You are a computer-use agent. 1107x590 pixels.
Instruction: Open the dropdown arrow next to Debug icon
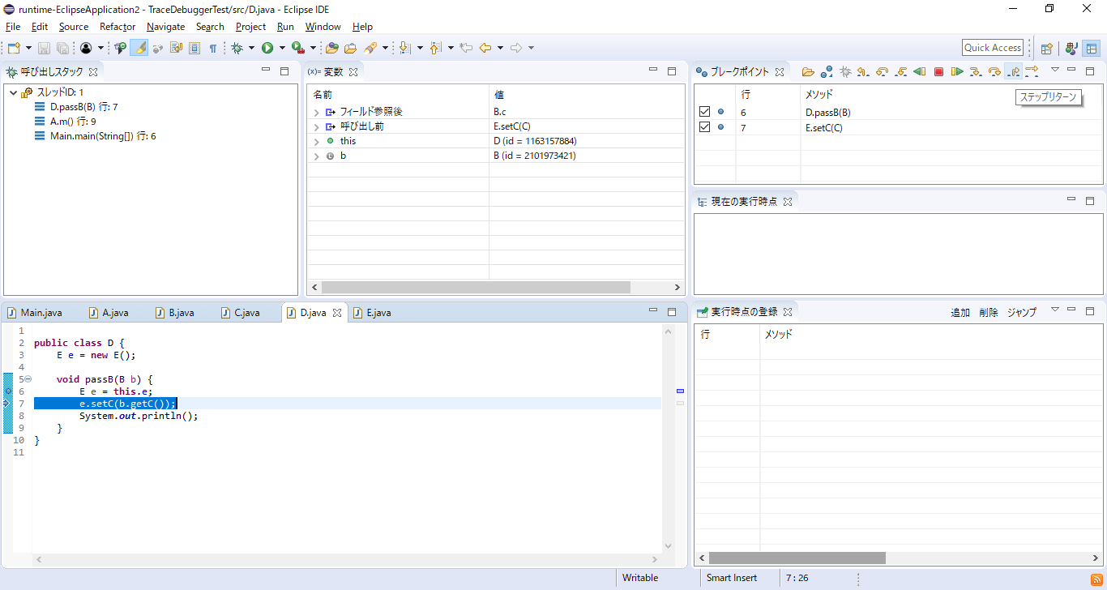pyautogui.click(x=251, y=49)
